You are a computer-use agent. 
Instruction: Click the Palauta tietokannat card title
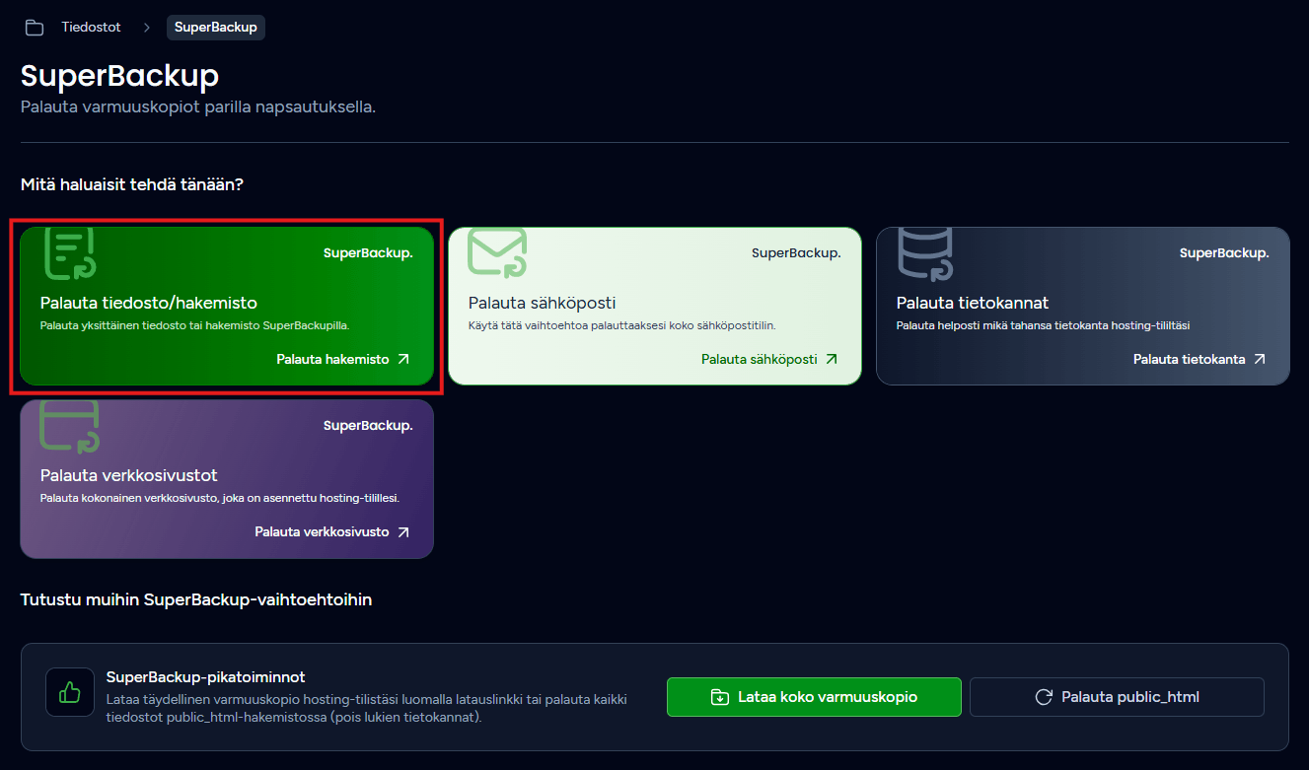[973, 303]
